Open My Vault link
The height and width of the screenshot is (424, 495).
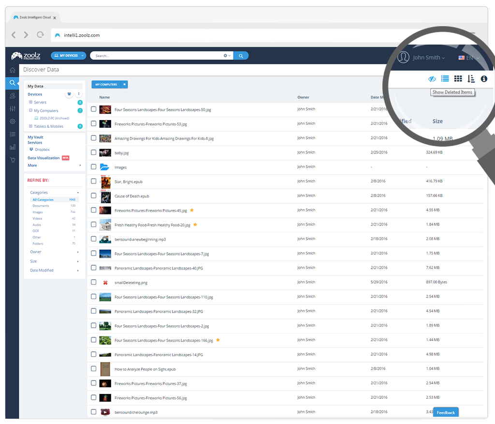tap(35, 137)
